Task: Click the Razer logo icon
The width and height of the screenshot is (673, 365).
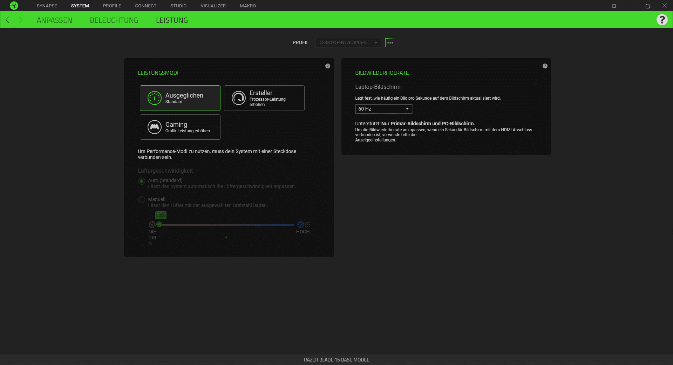Action: coord(14,6)
